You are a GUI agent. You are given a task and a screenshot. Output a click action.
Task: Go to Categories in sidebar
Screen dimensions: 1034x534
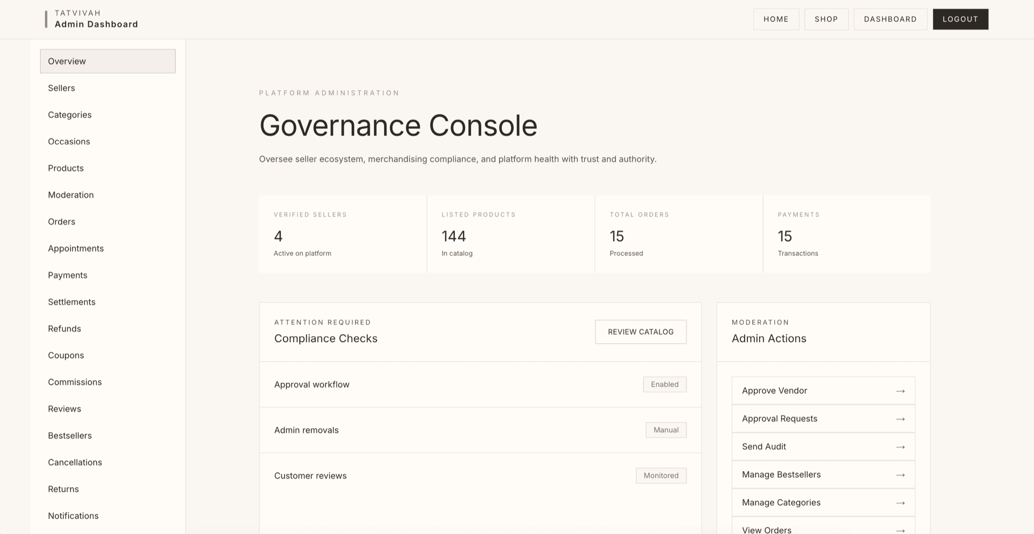108,115
